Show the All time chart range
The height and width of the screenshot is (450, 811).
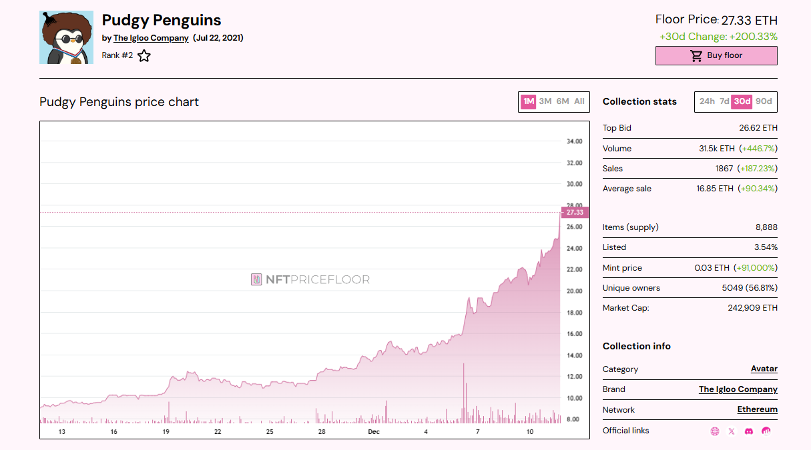[x=579, y=101]
